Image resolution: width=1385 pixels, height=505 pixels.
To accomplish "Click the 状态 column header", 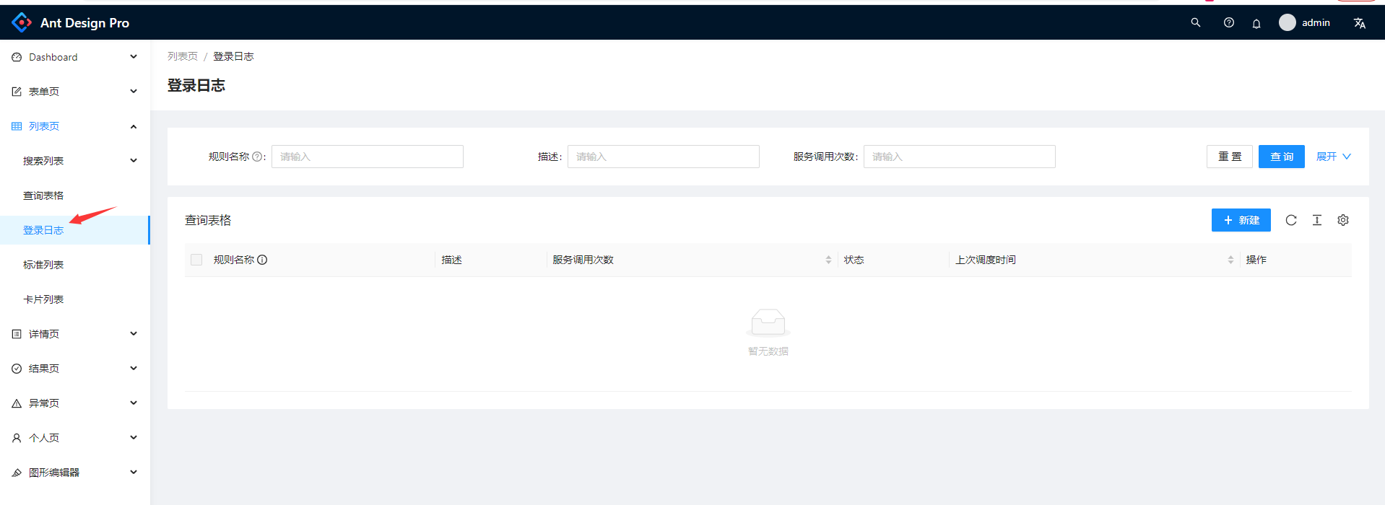I will [x=854, y=260].
